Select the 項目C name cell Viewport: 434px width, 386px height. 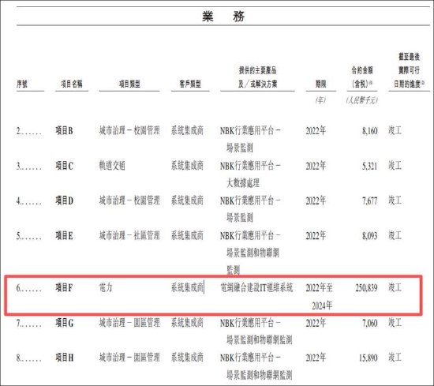coord(64,166)
